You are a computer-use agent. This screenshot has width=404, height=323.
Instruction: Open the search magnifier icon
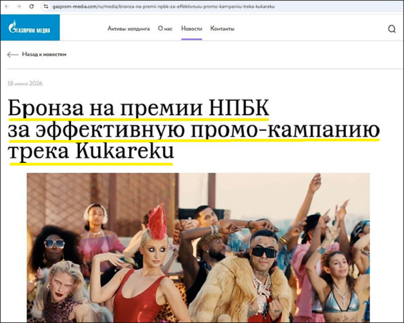(x=392, y=29)
